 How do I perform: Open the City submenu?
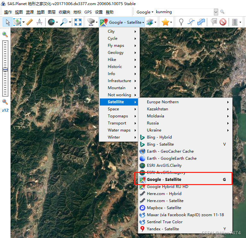[119, 31]
